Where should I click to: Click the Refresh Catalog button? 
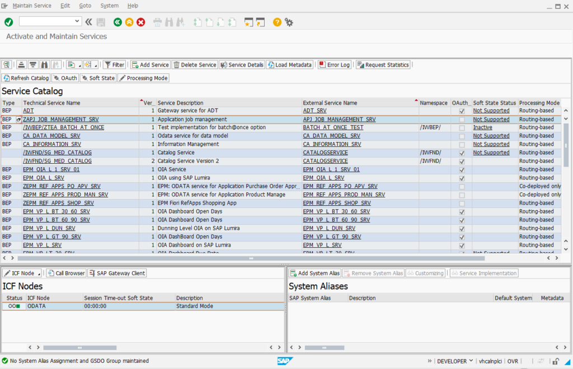click(x=26, y=78)
